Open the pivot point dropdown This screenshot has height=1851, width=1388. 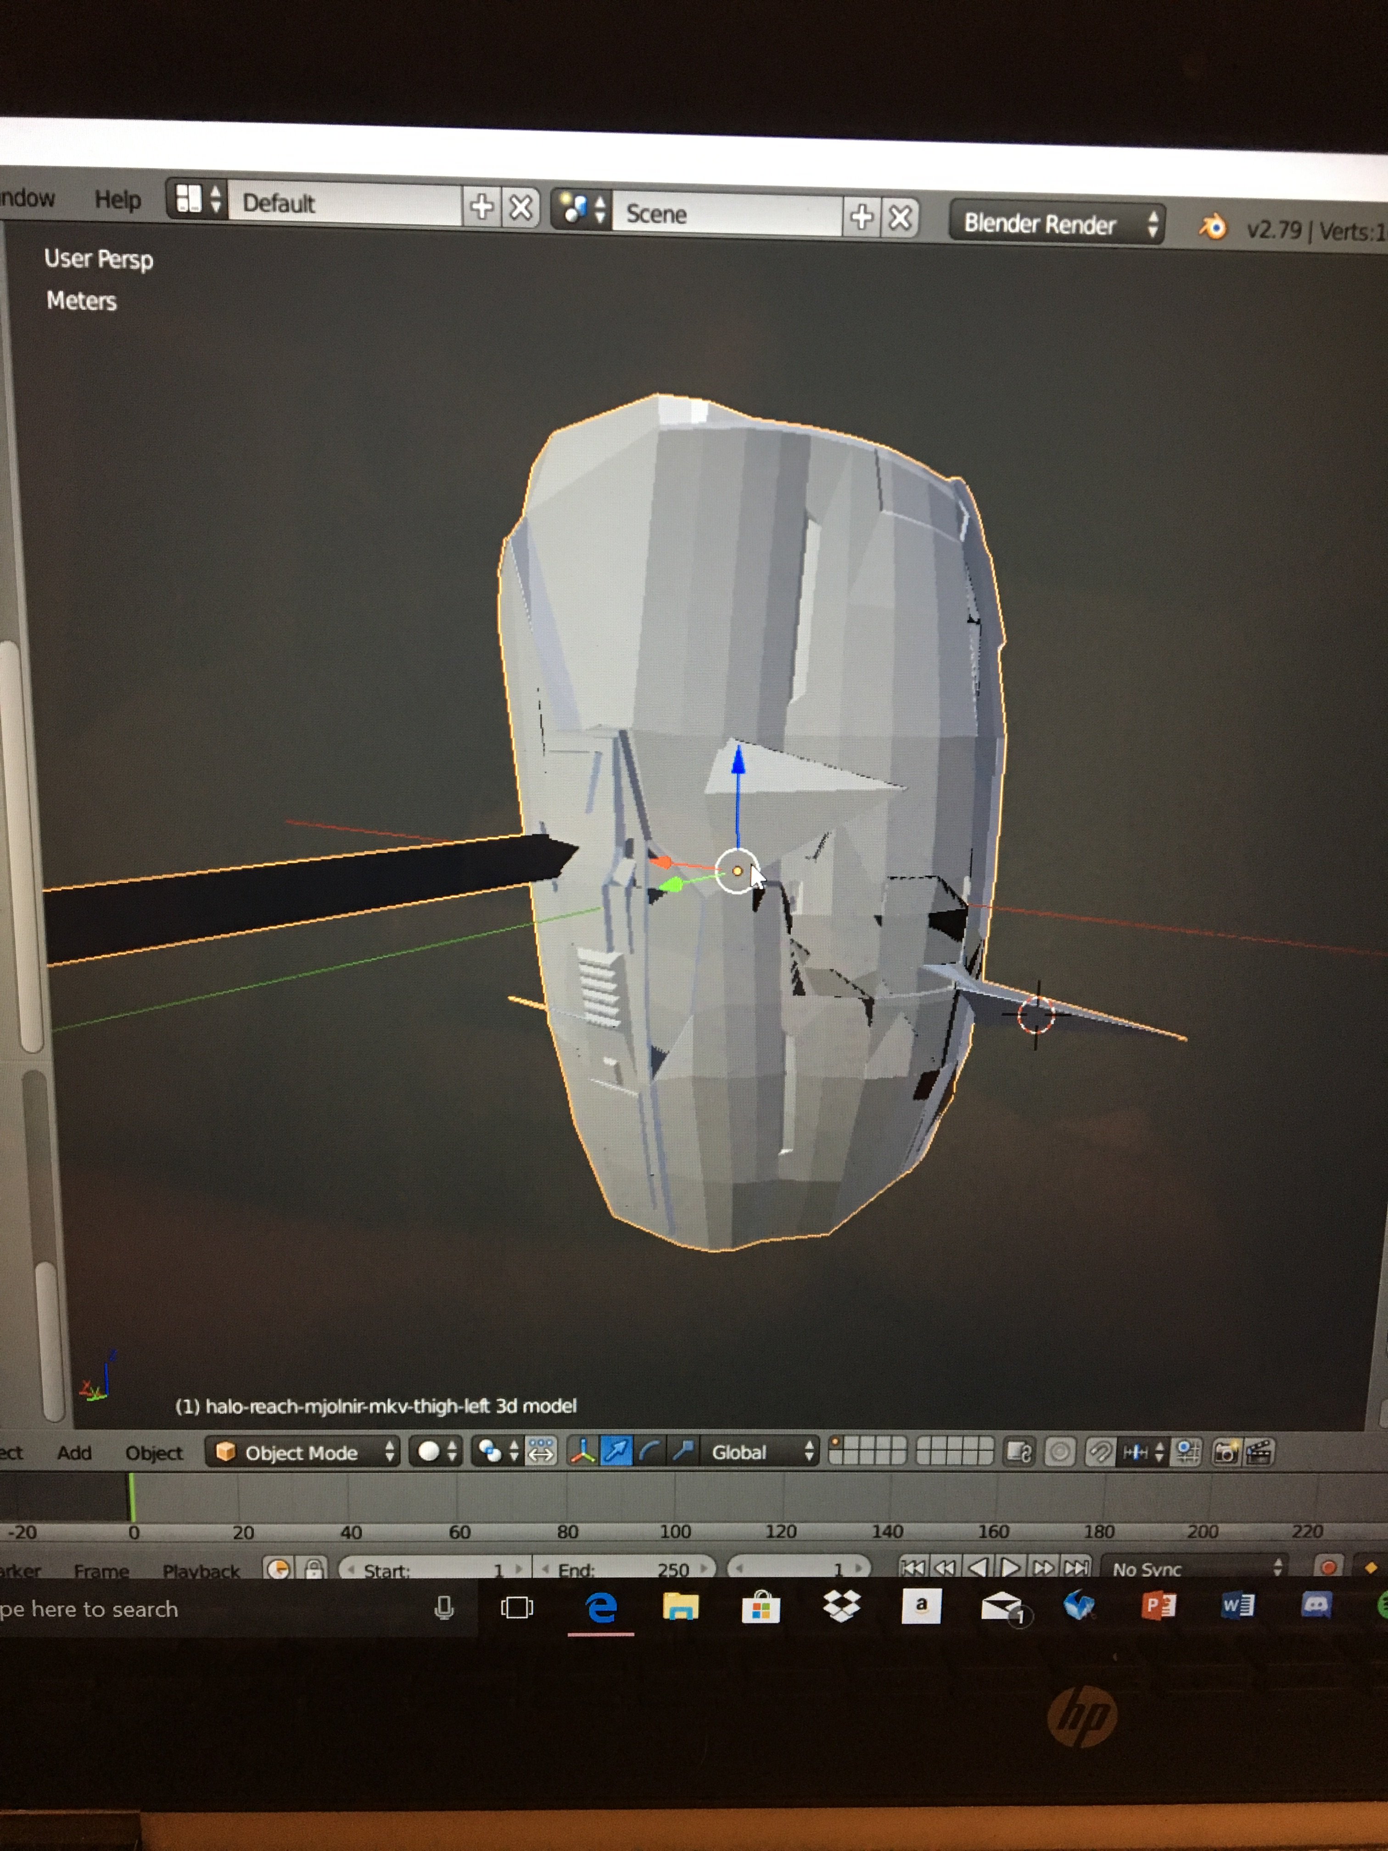coord(498,1451)
